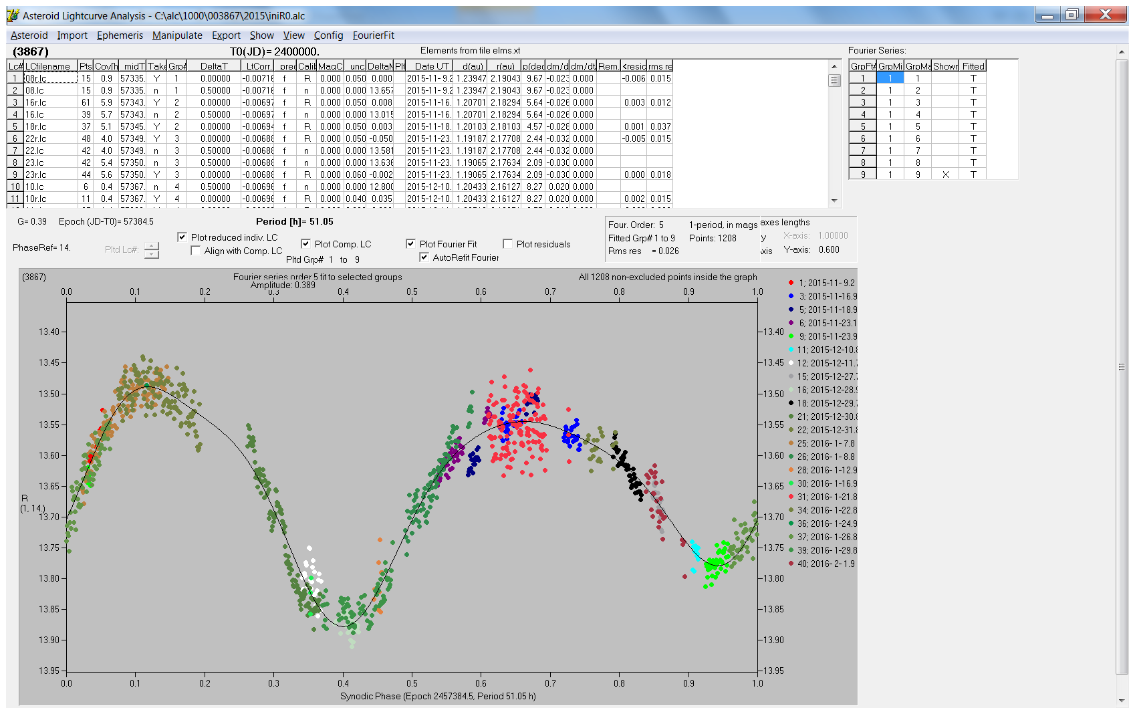
Task: Click the Synodic Phase axis caption
Action: [x=438, y=696]
